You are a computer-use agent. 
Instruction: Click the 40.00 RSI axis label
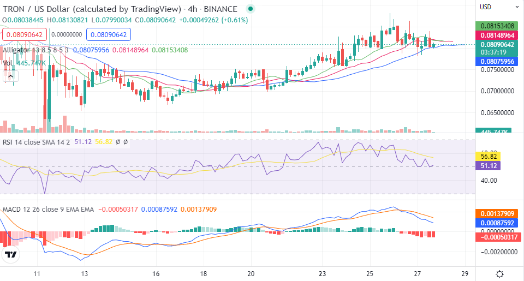489,181
